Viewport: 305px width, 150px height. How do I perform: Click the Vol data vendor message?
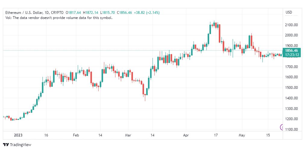(x=59, y=18)
